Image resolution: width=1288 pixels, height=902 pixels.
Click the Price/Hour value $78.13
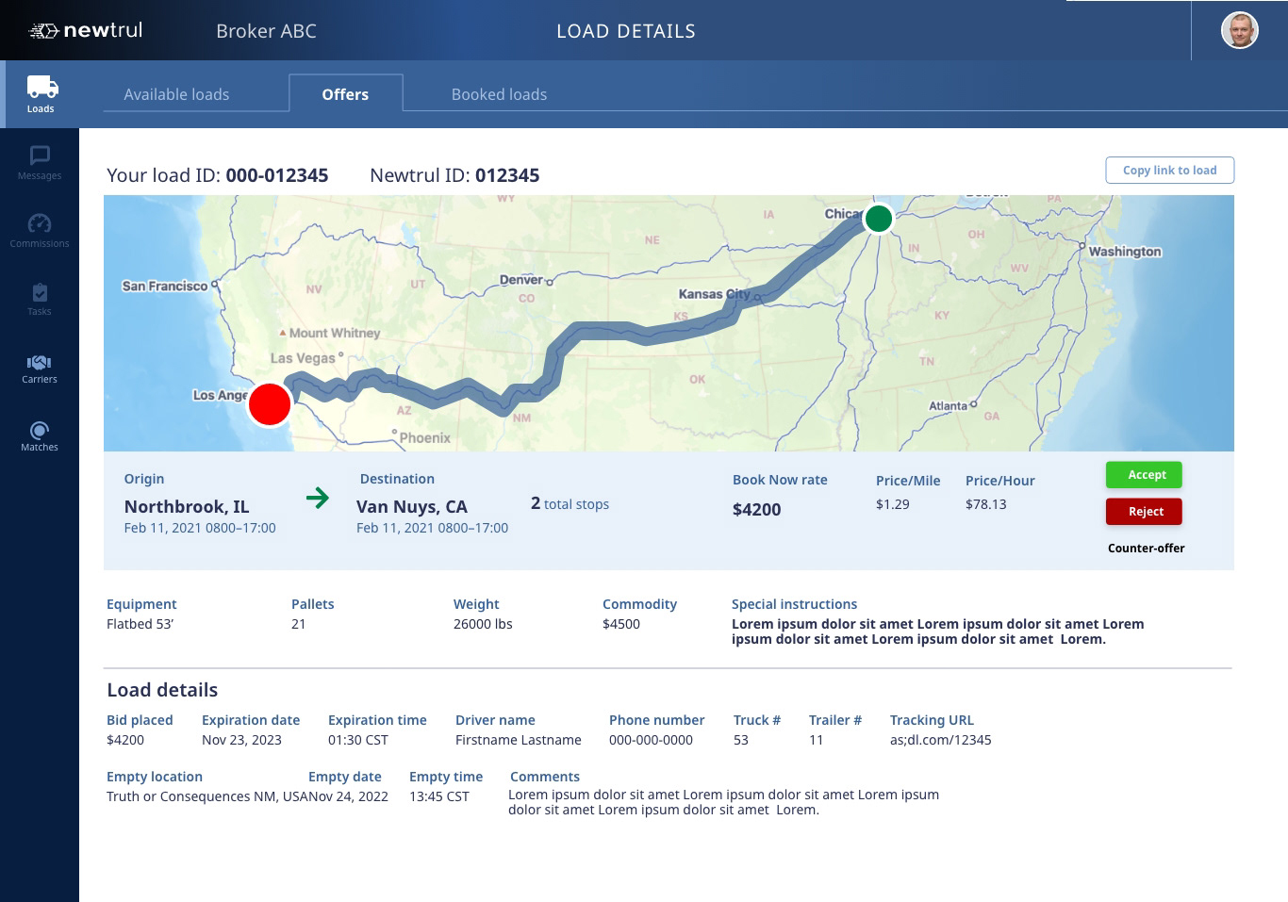(985, 504)
